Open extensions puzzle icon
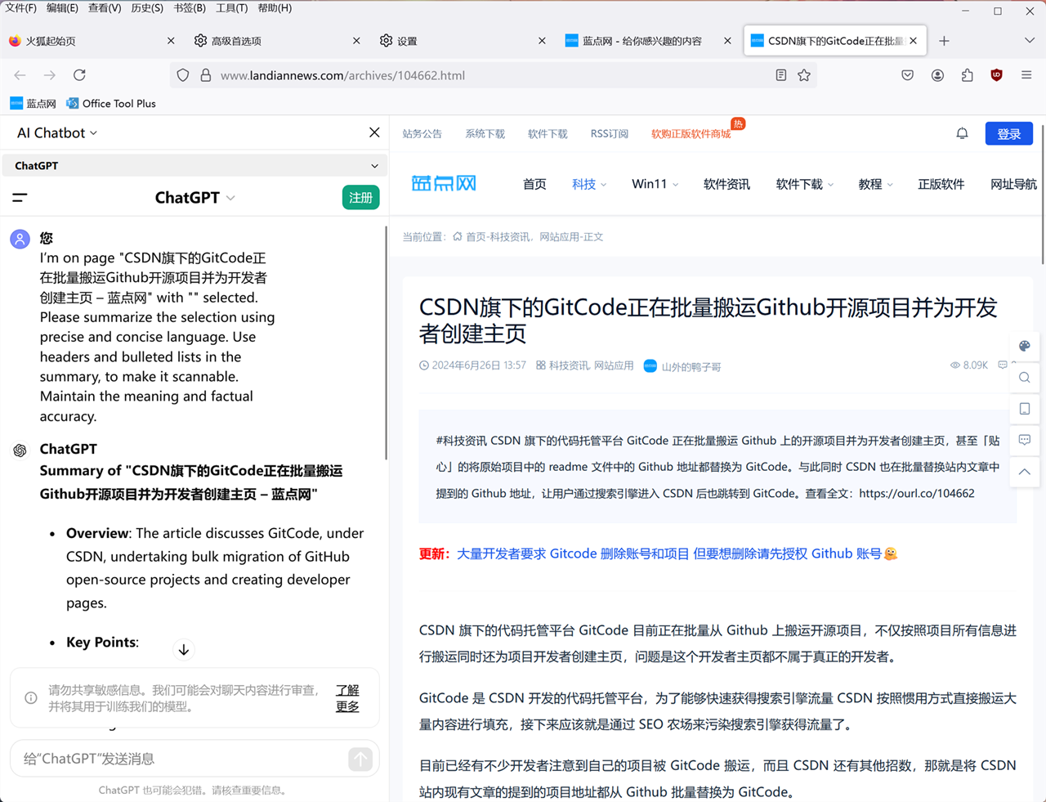 [x=968, y=75]
